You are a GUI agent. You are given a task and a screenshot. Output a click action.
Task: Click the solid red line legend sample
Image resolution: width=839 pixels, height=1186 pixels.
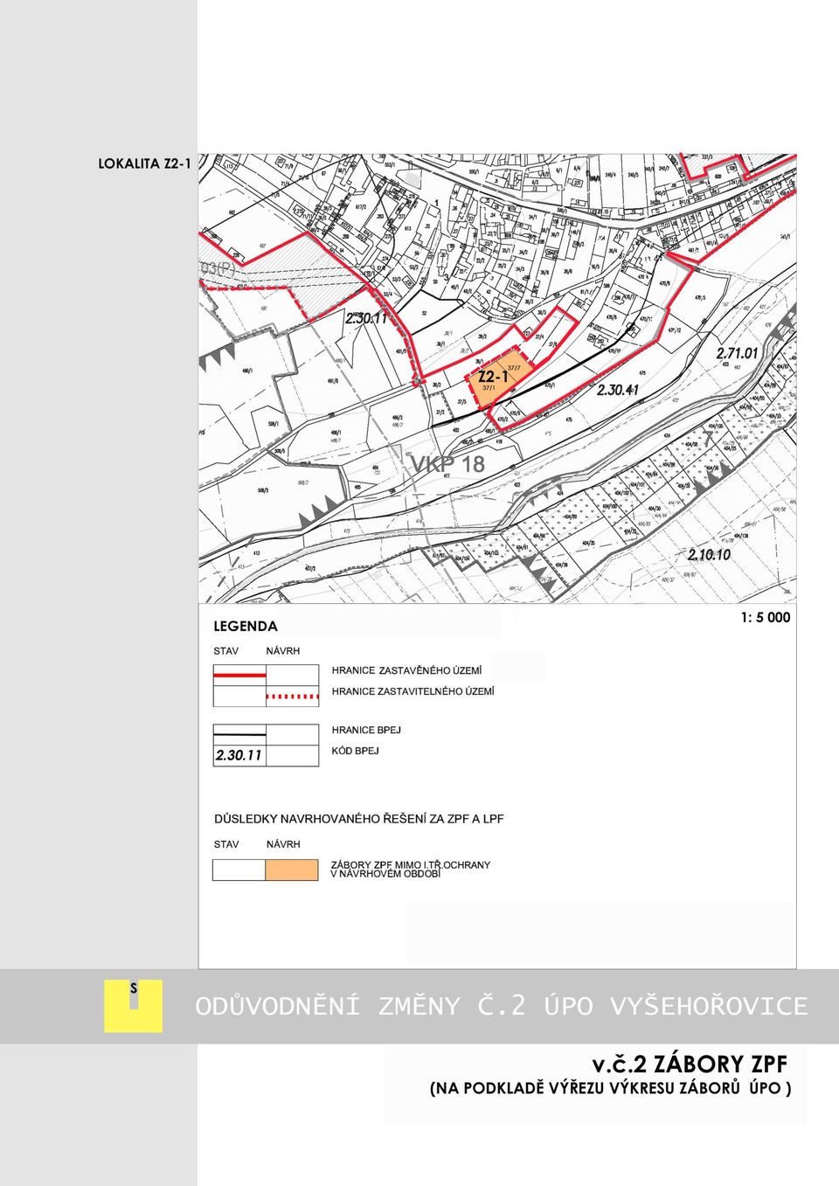pos(239,676)
